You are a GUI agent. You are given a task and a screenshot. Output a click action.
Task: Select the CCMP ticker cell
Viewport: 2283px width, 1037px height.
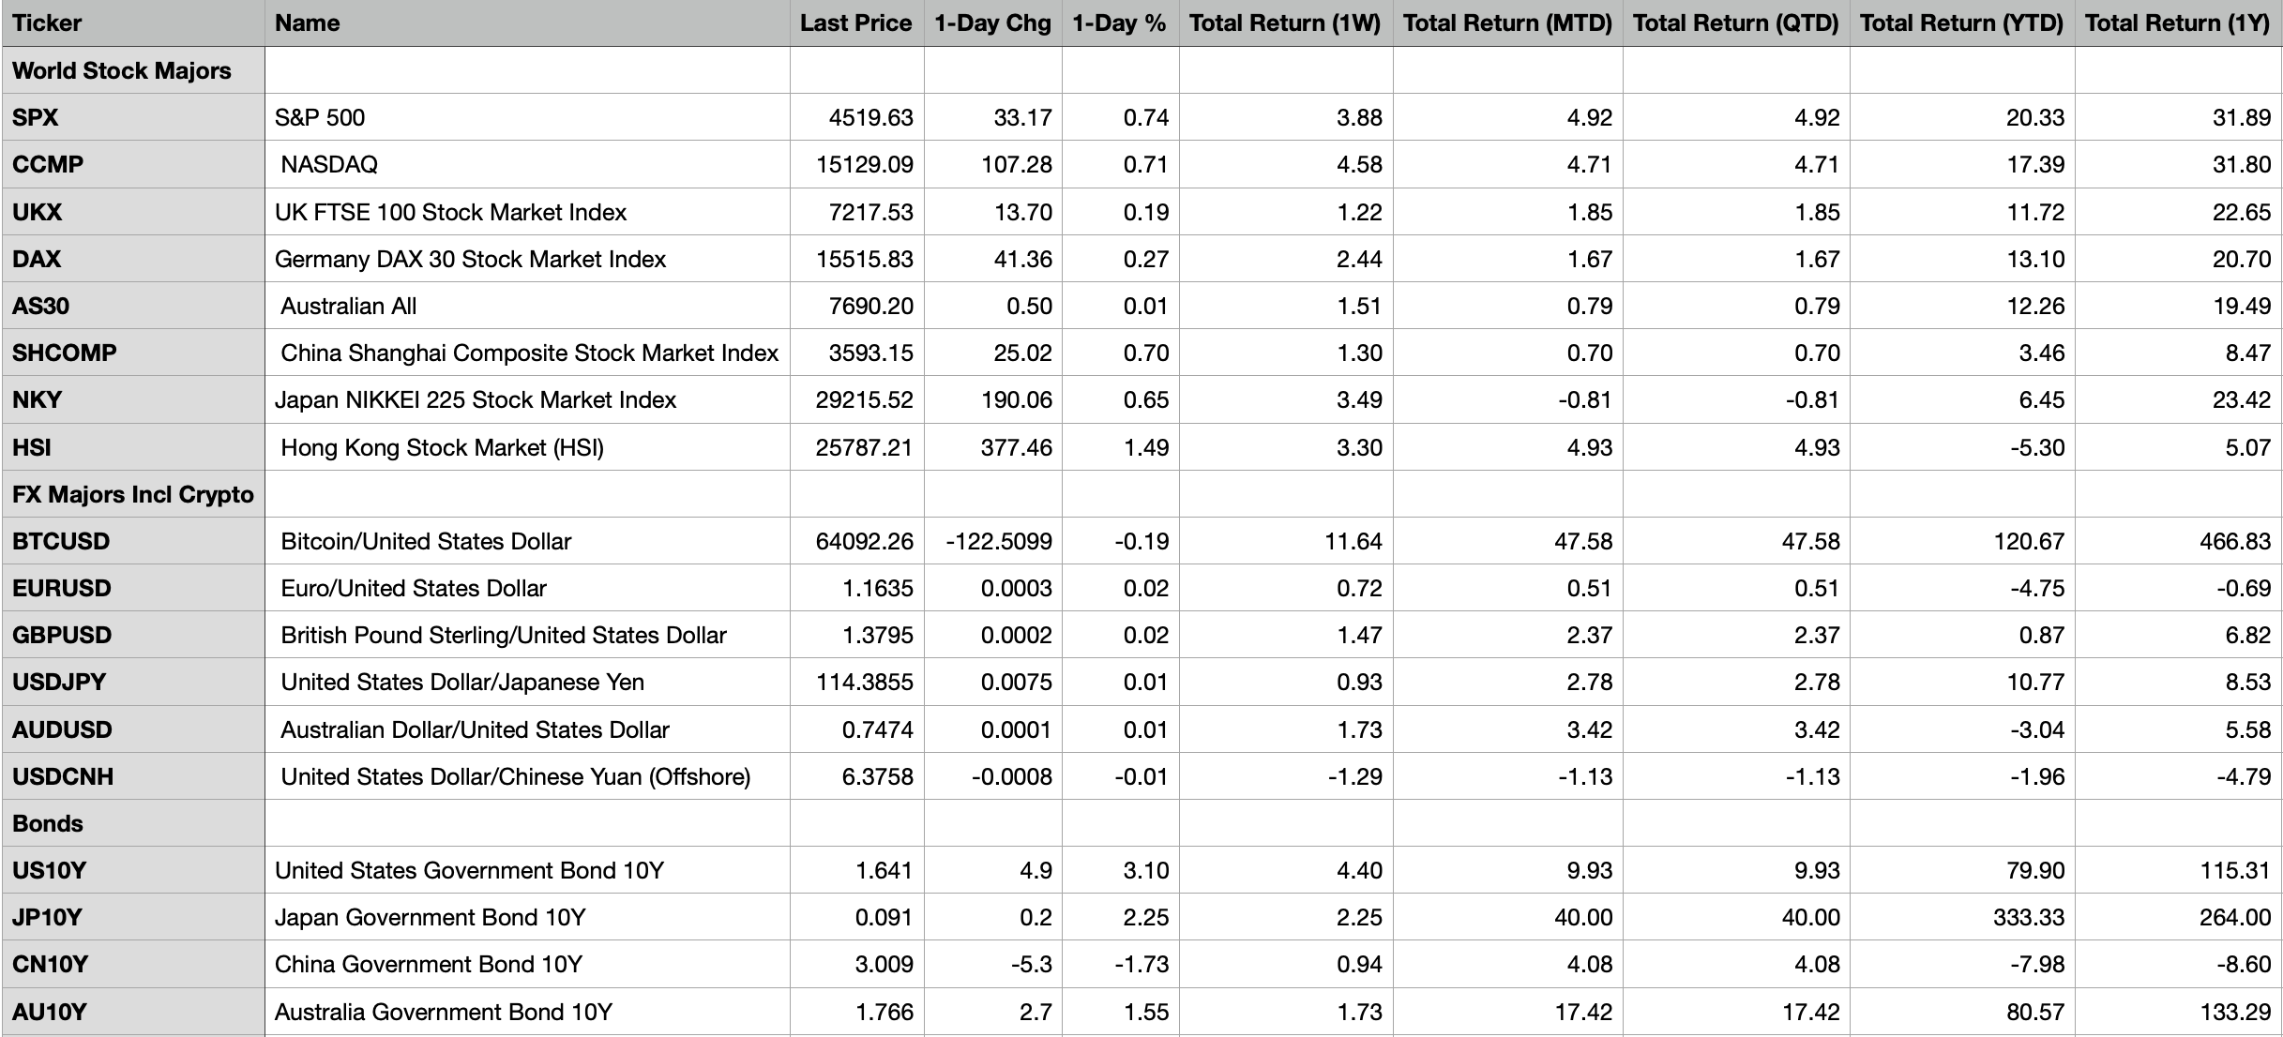[x=133, y=164]
